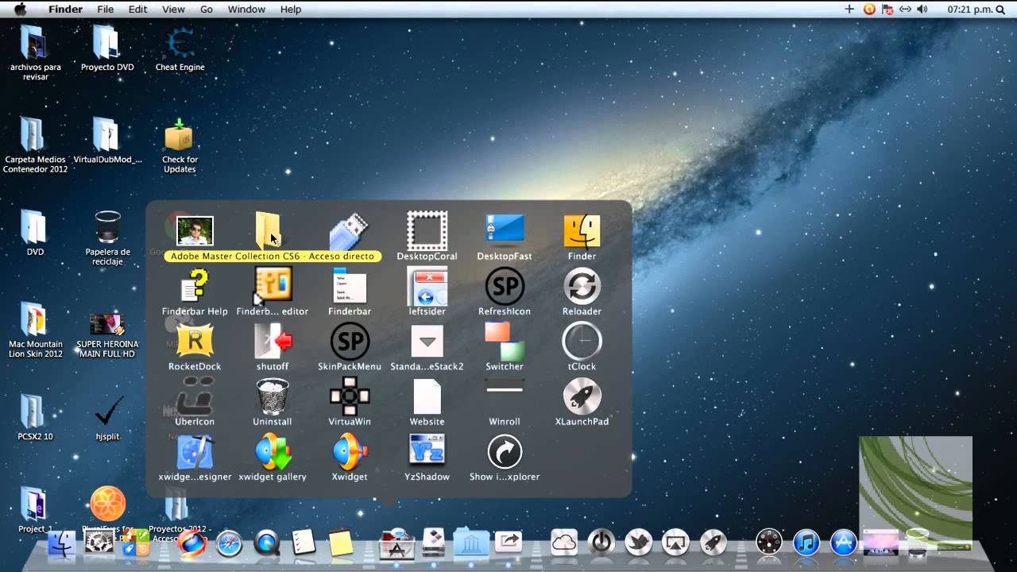The width and height of the screenshot is (1017, 572).
Task: Launch leftsider from the stack
Action: 427,286
